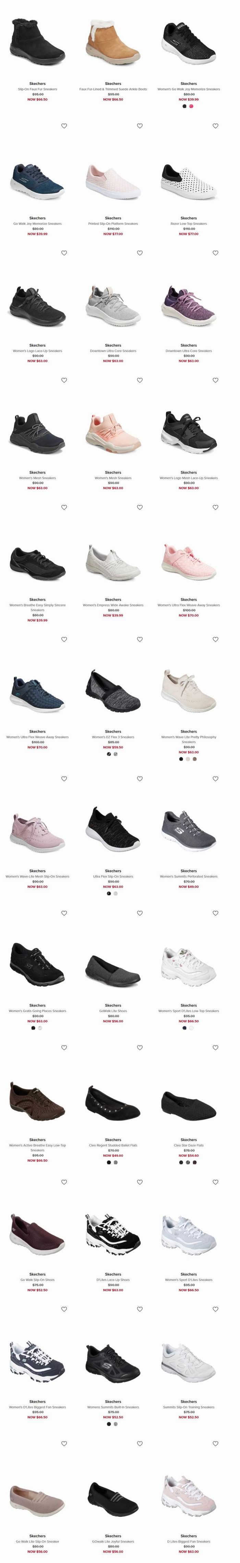The image size is (240, 1563).
Task: Open Faux Fur-Lined & Trimmed Suede Ankle Boots link
Action: click(113, 89)
